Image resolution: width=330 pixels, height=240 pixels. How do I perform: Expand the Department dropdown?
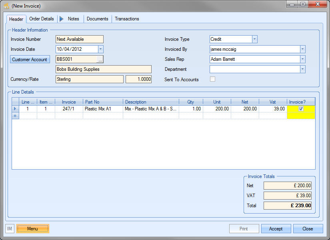click(x=302, y=69)
